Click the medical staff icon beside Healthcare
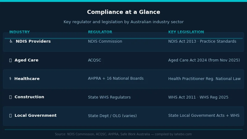Image resolution: width=247 pixels, height=139 pixels. (x=10, y=79)
